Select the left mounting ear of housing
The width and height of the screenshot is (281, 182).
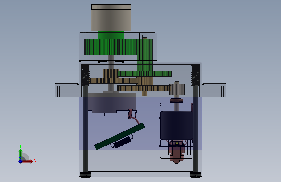coord(67,90)
